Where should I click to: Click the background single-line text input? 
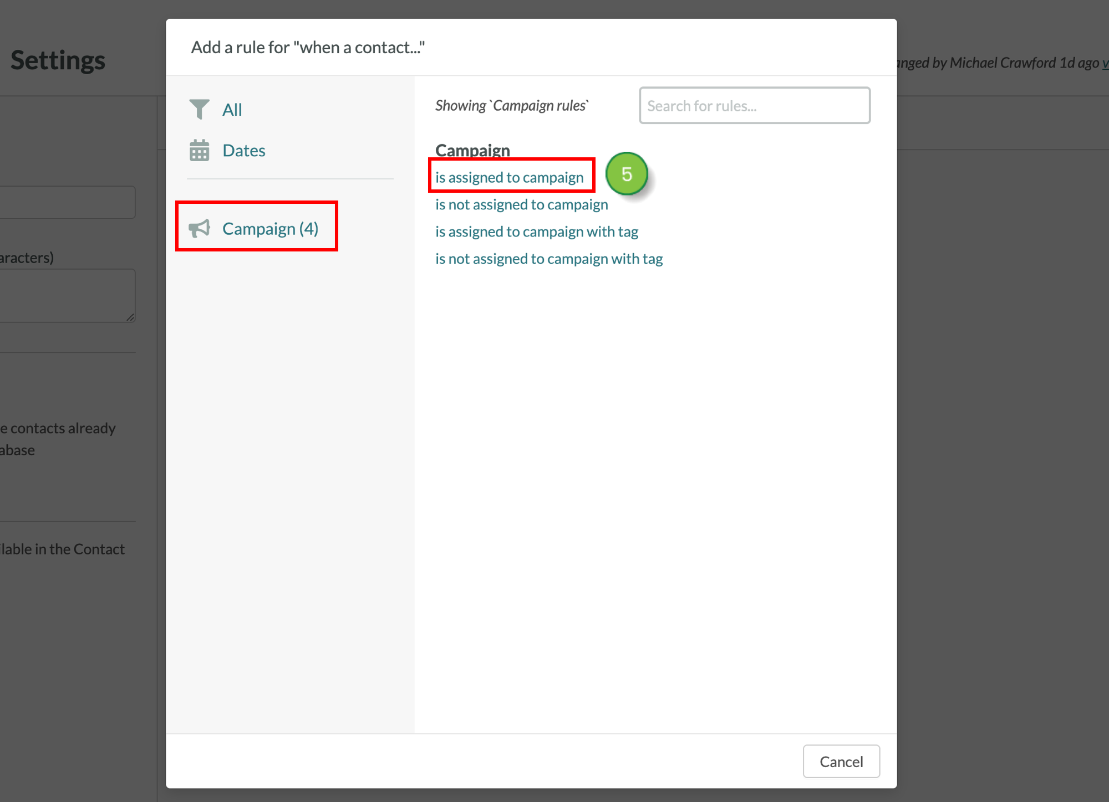[x=67, y=202]
